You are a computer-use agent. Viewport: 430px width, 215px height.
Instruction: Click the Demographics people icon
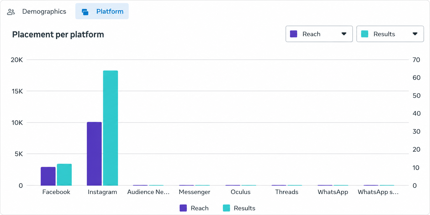11,12
